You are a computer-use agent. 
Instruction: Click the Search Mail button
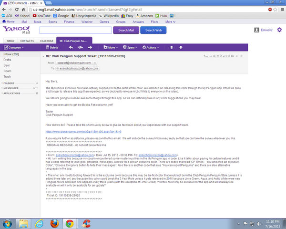(x=126, y=30)
